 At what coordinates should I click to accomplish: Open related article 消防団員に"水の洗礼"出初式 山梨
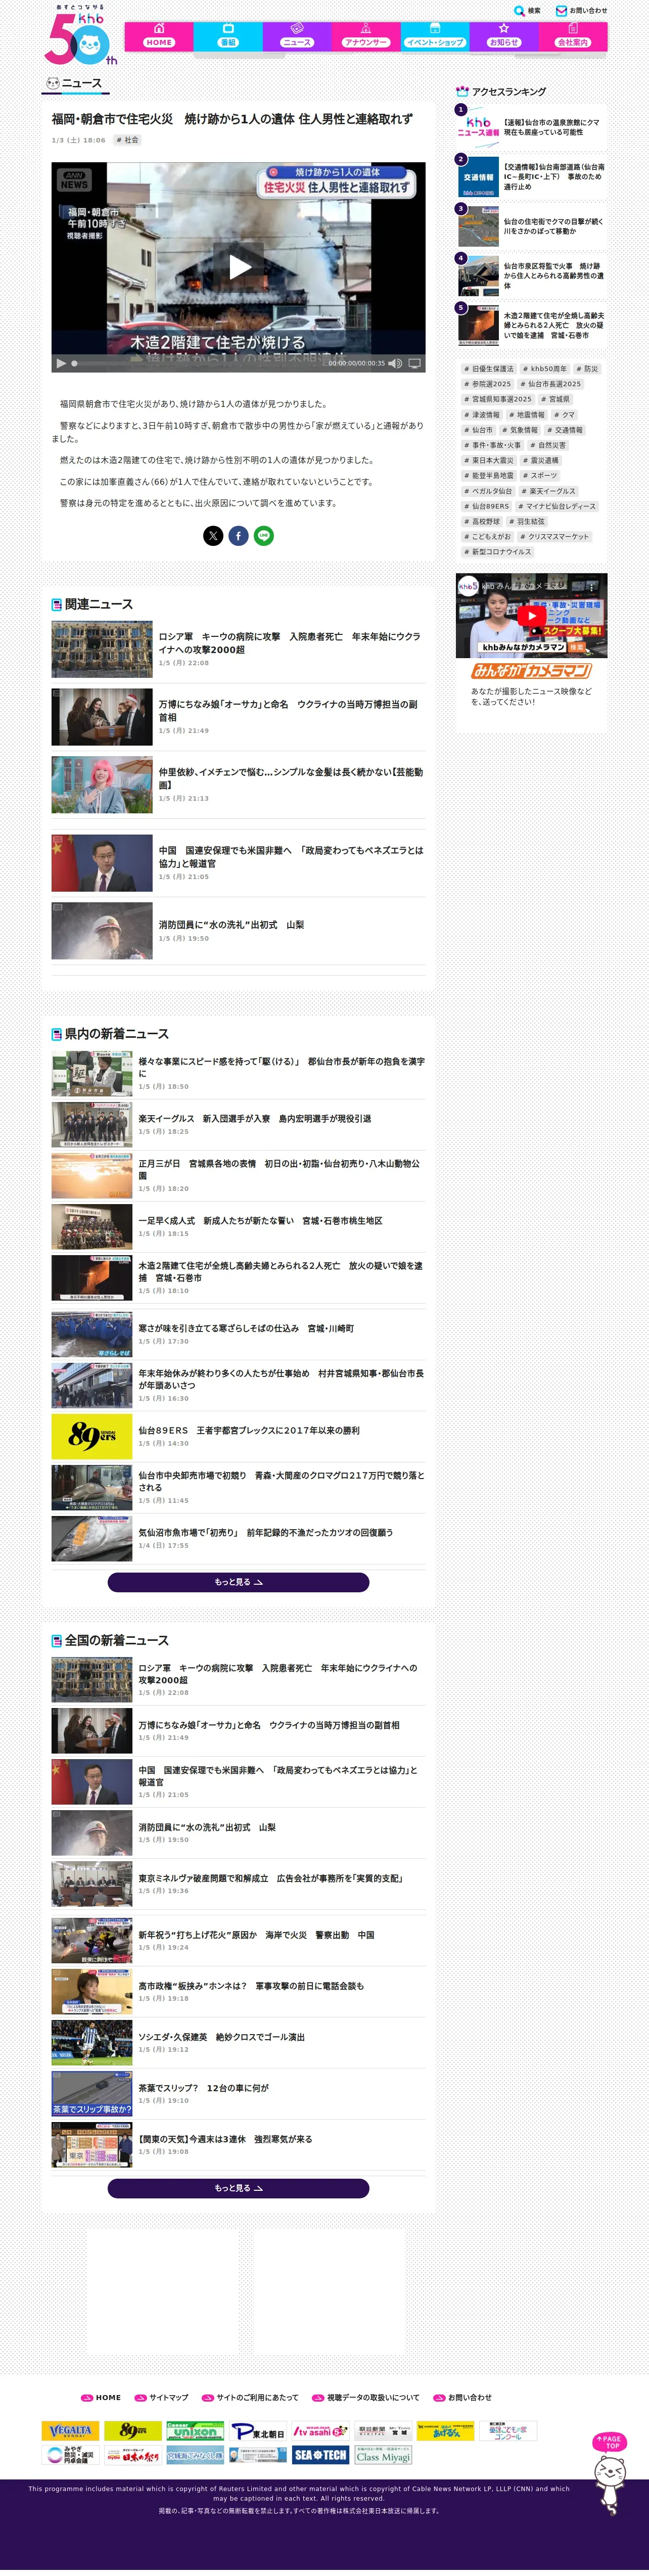(238, 931)
